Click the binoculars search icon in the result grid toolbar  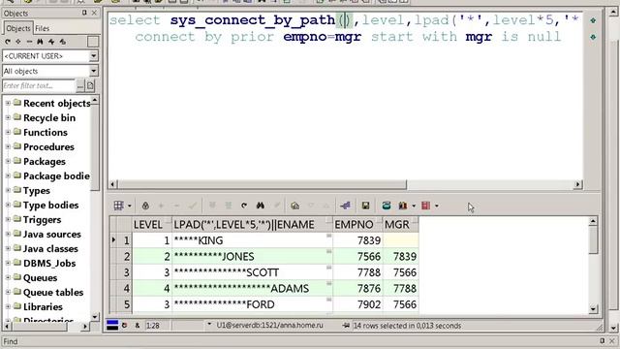261,206
